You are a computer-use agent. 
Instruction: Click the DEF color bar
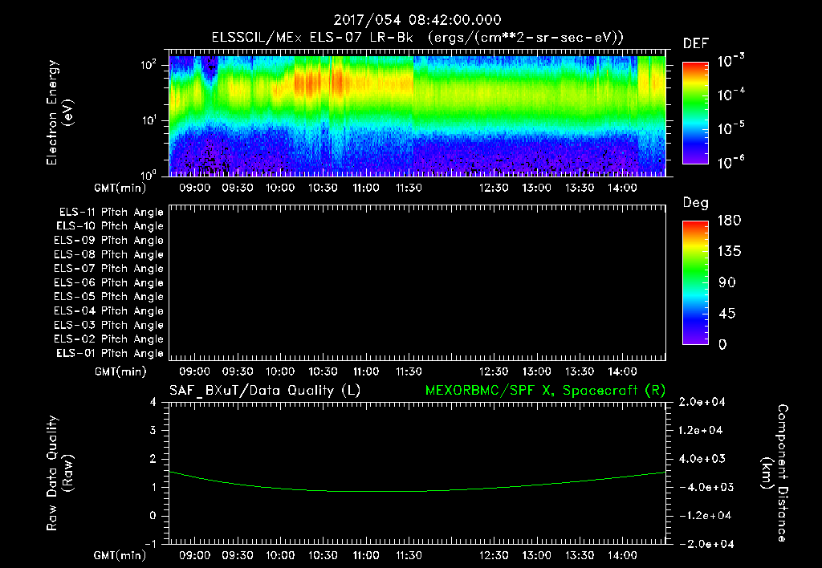coord(695,113)
